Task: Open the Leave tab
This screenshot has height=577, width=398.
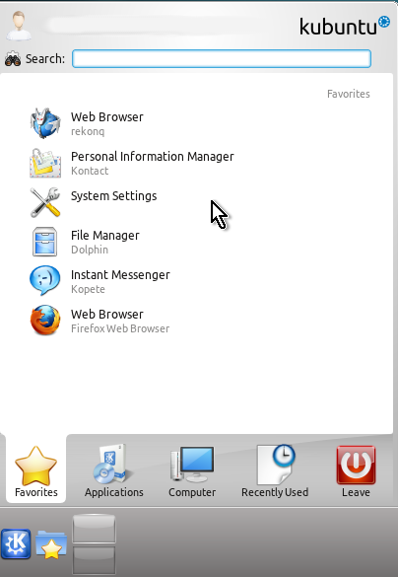Action: click(356, 471)
